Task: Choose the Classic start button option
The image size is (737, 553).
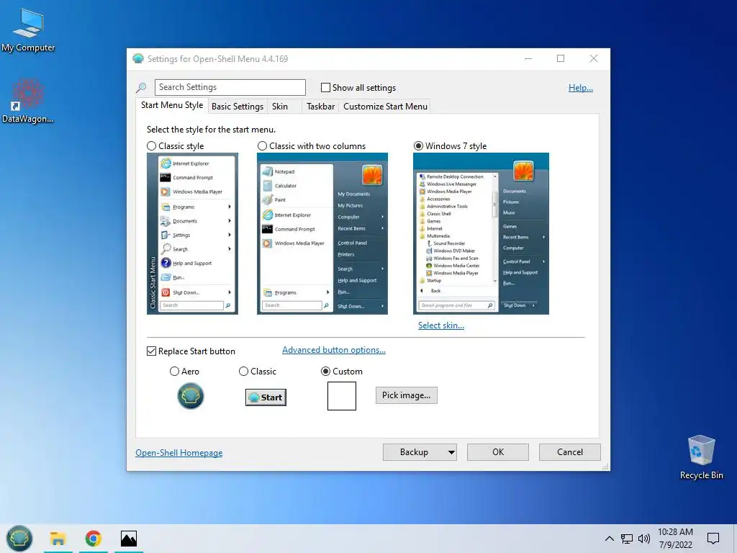Action: (x=243, y=372)
